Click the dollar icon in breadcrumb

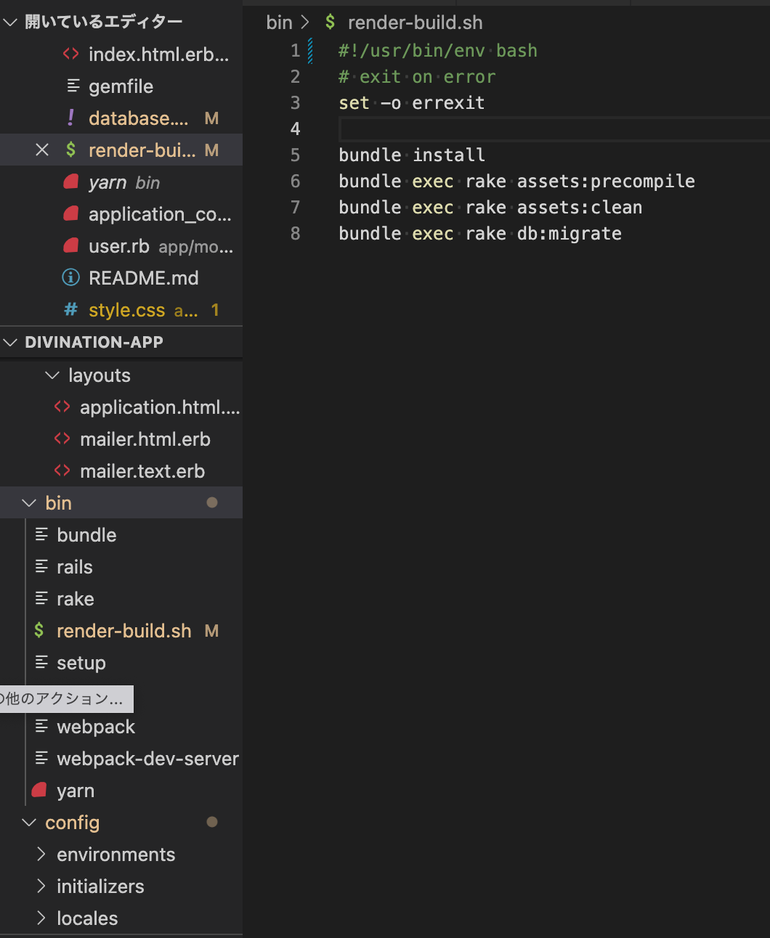(331, 23)
